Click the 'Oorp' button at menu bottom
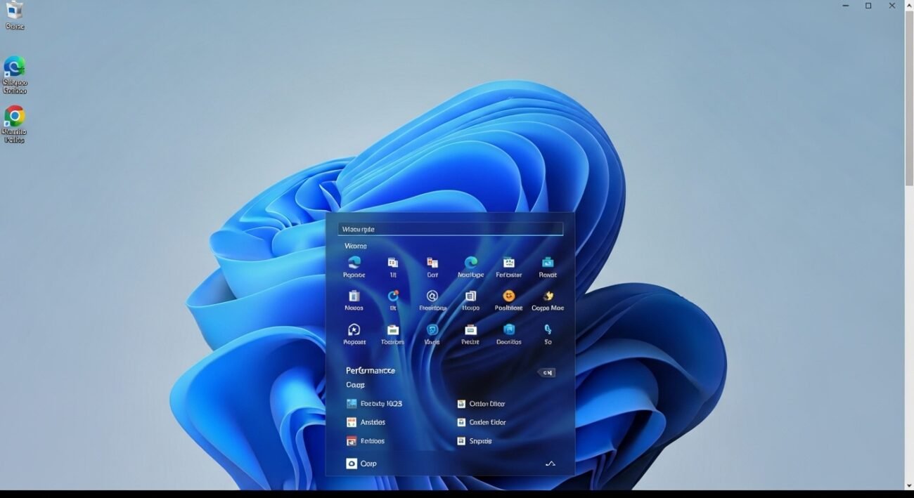 (361, 464)
